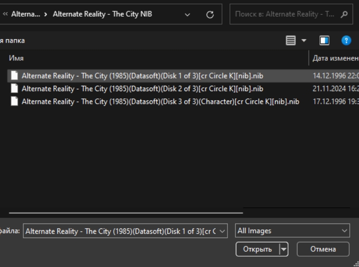Open the All Images file type dropdown
Screen dimensions: 359x267
click(292, 231)
